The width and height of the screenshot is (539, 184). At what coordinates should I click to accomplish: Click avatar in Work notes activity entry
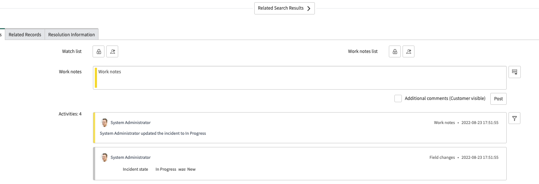pyautogui.click(x=104, y=123)
